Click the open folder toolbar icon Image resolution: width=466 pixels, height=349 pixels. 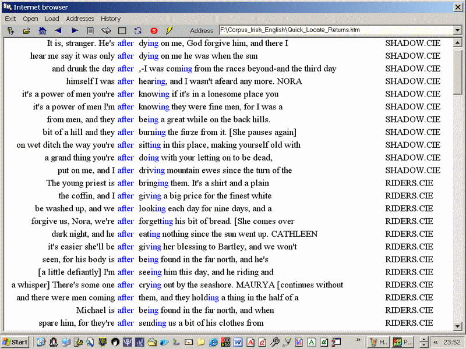click(x=27, y=30)
